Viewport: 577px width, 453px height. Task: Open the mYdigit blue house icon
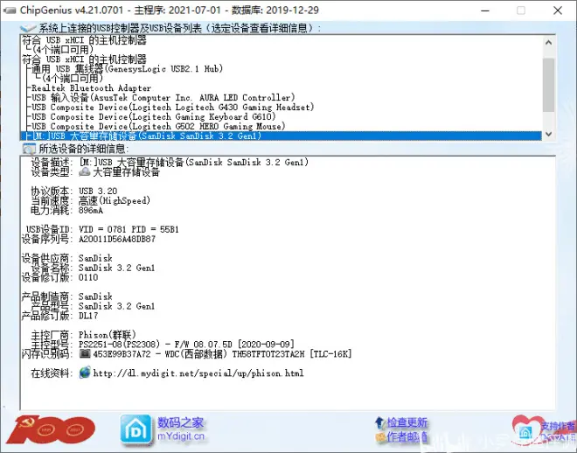click(x=136, y=429)
